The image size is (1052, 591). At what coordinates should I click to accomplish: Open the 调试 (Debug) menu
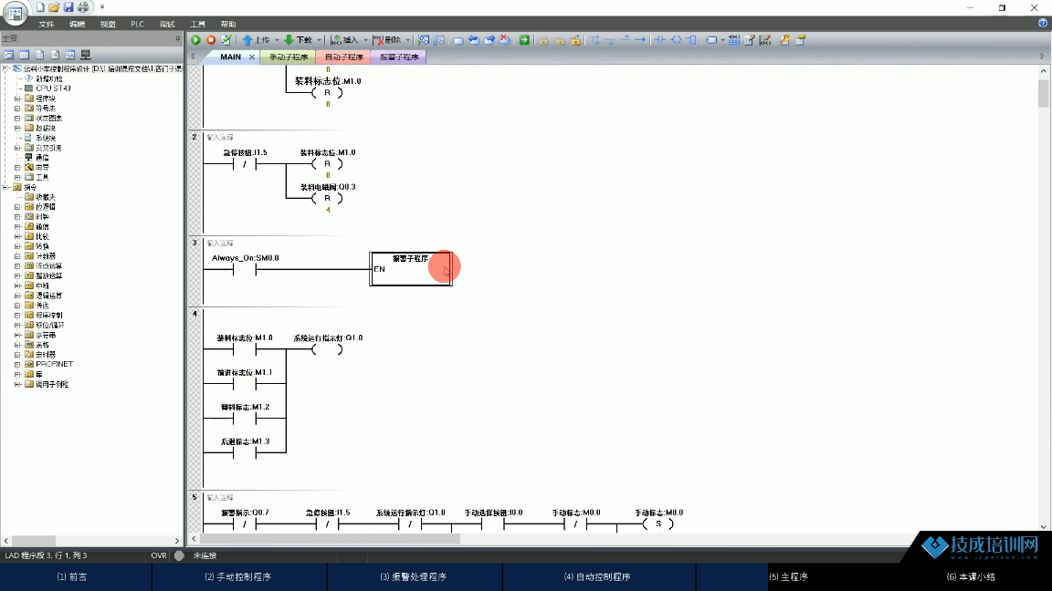click(167, 24)
